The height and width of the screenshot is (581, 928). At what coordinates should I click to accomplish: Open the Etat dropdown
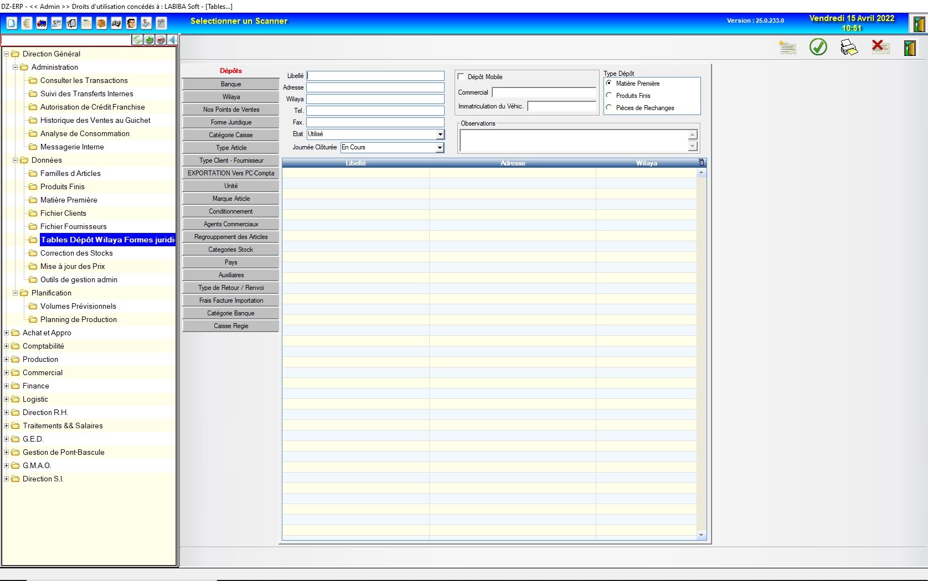click(x=440, y=134)
